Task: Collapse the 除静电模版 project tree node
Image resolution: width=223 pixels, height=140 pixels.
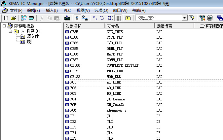Action: pos(4,26)
